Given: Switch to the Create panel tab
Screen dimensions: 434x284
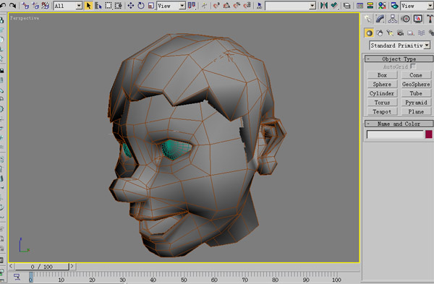Looking at the screenshot, I should pyautogui.click(x=368, y=19).
